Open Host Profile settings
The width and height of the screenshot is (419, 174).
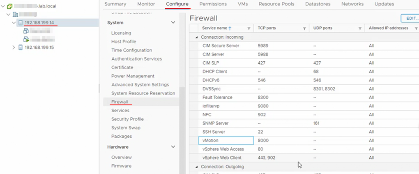point(124,42)
